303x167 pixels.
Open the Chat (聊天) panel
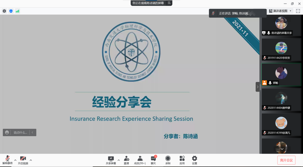point(153,160)
